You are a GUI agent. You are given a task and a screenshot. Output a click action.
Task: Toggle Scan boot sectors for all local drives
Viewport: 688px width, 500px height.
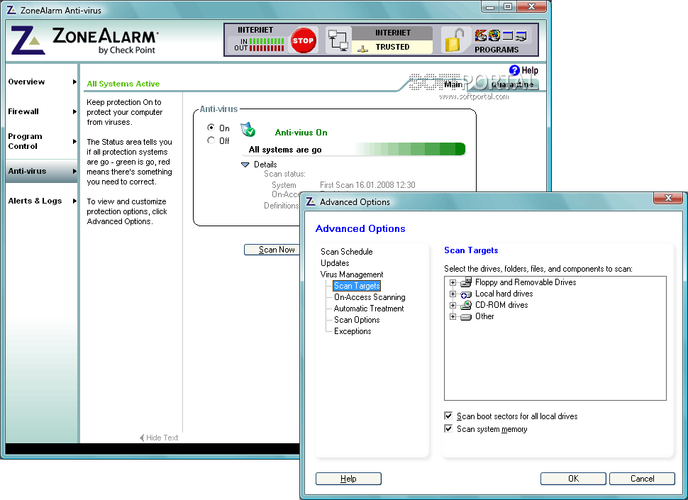[448, 416]
